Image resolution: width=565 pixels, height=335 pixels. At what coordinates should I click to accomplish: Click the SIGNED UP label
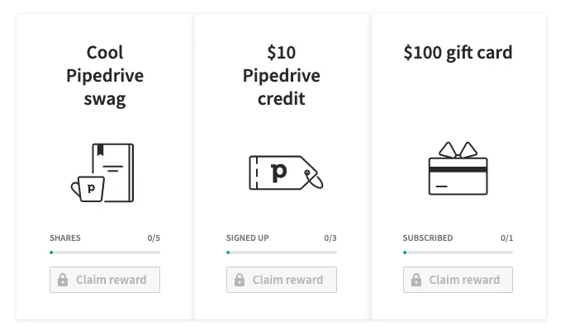point(248,238)
